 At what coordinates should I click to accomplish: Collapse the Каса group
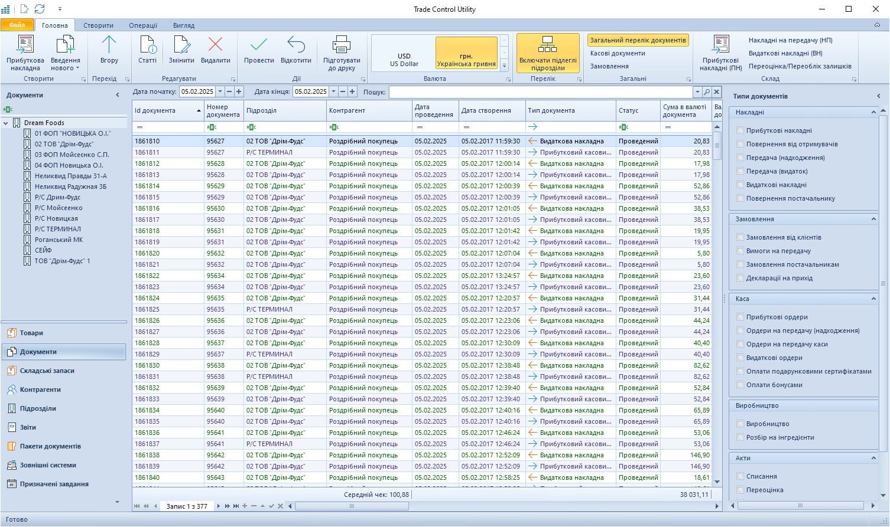click(x=873, y=299)
